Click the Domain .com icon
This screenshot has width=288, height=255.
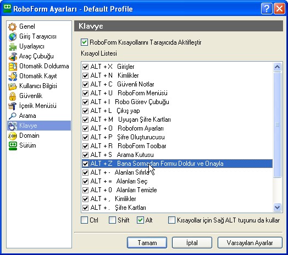coord(13,136)
